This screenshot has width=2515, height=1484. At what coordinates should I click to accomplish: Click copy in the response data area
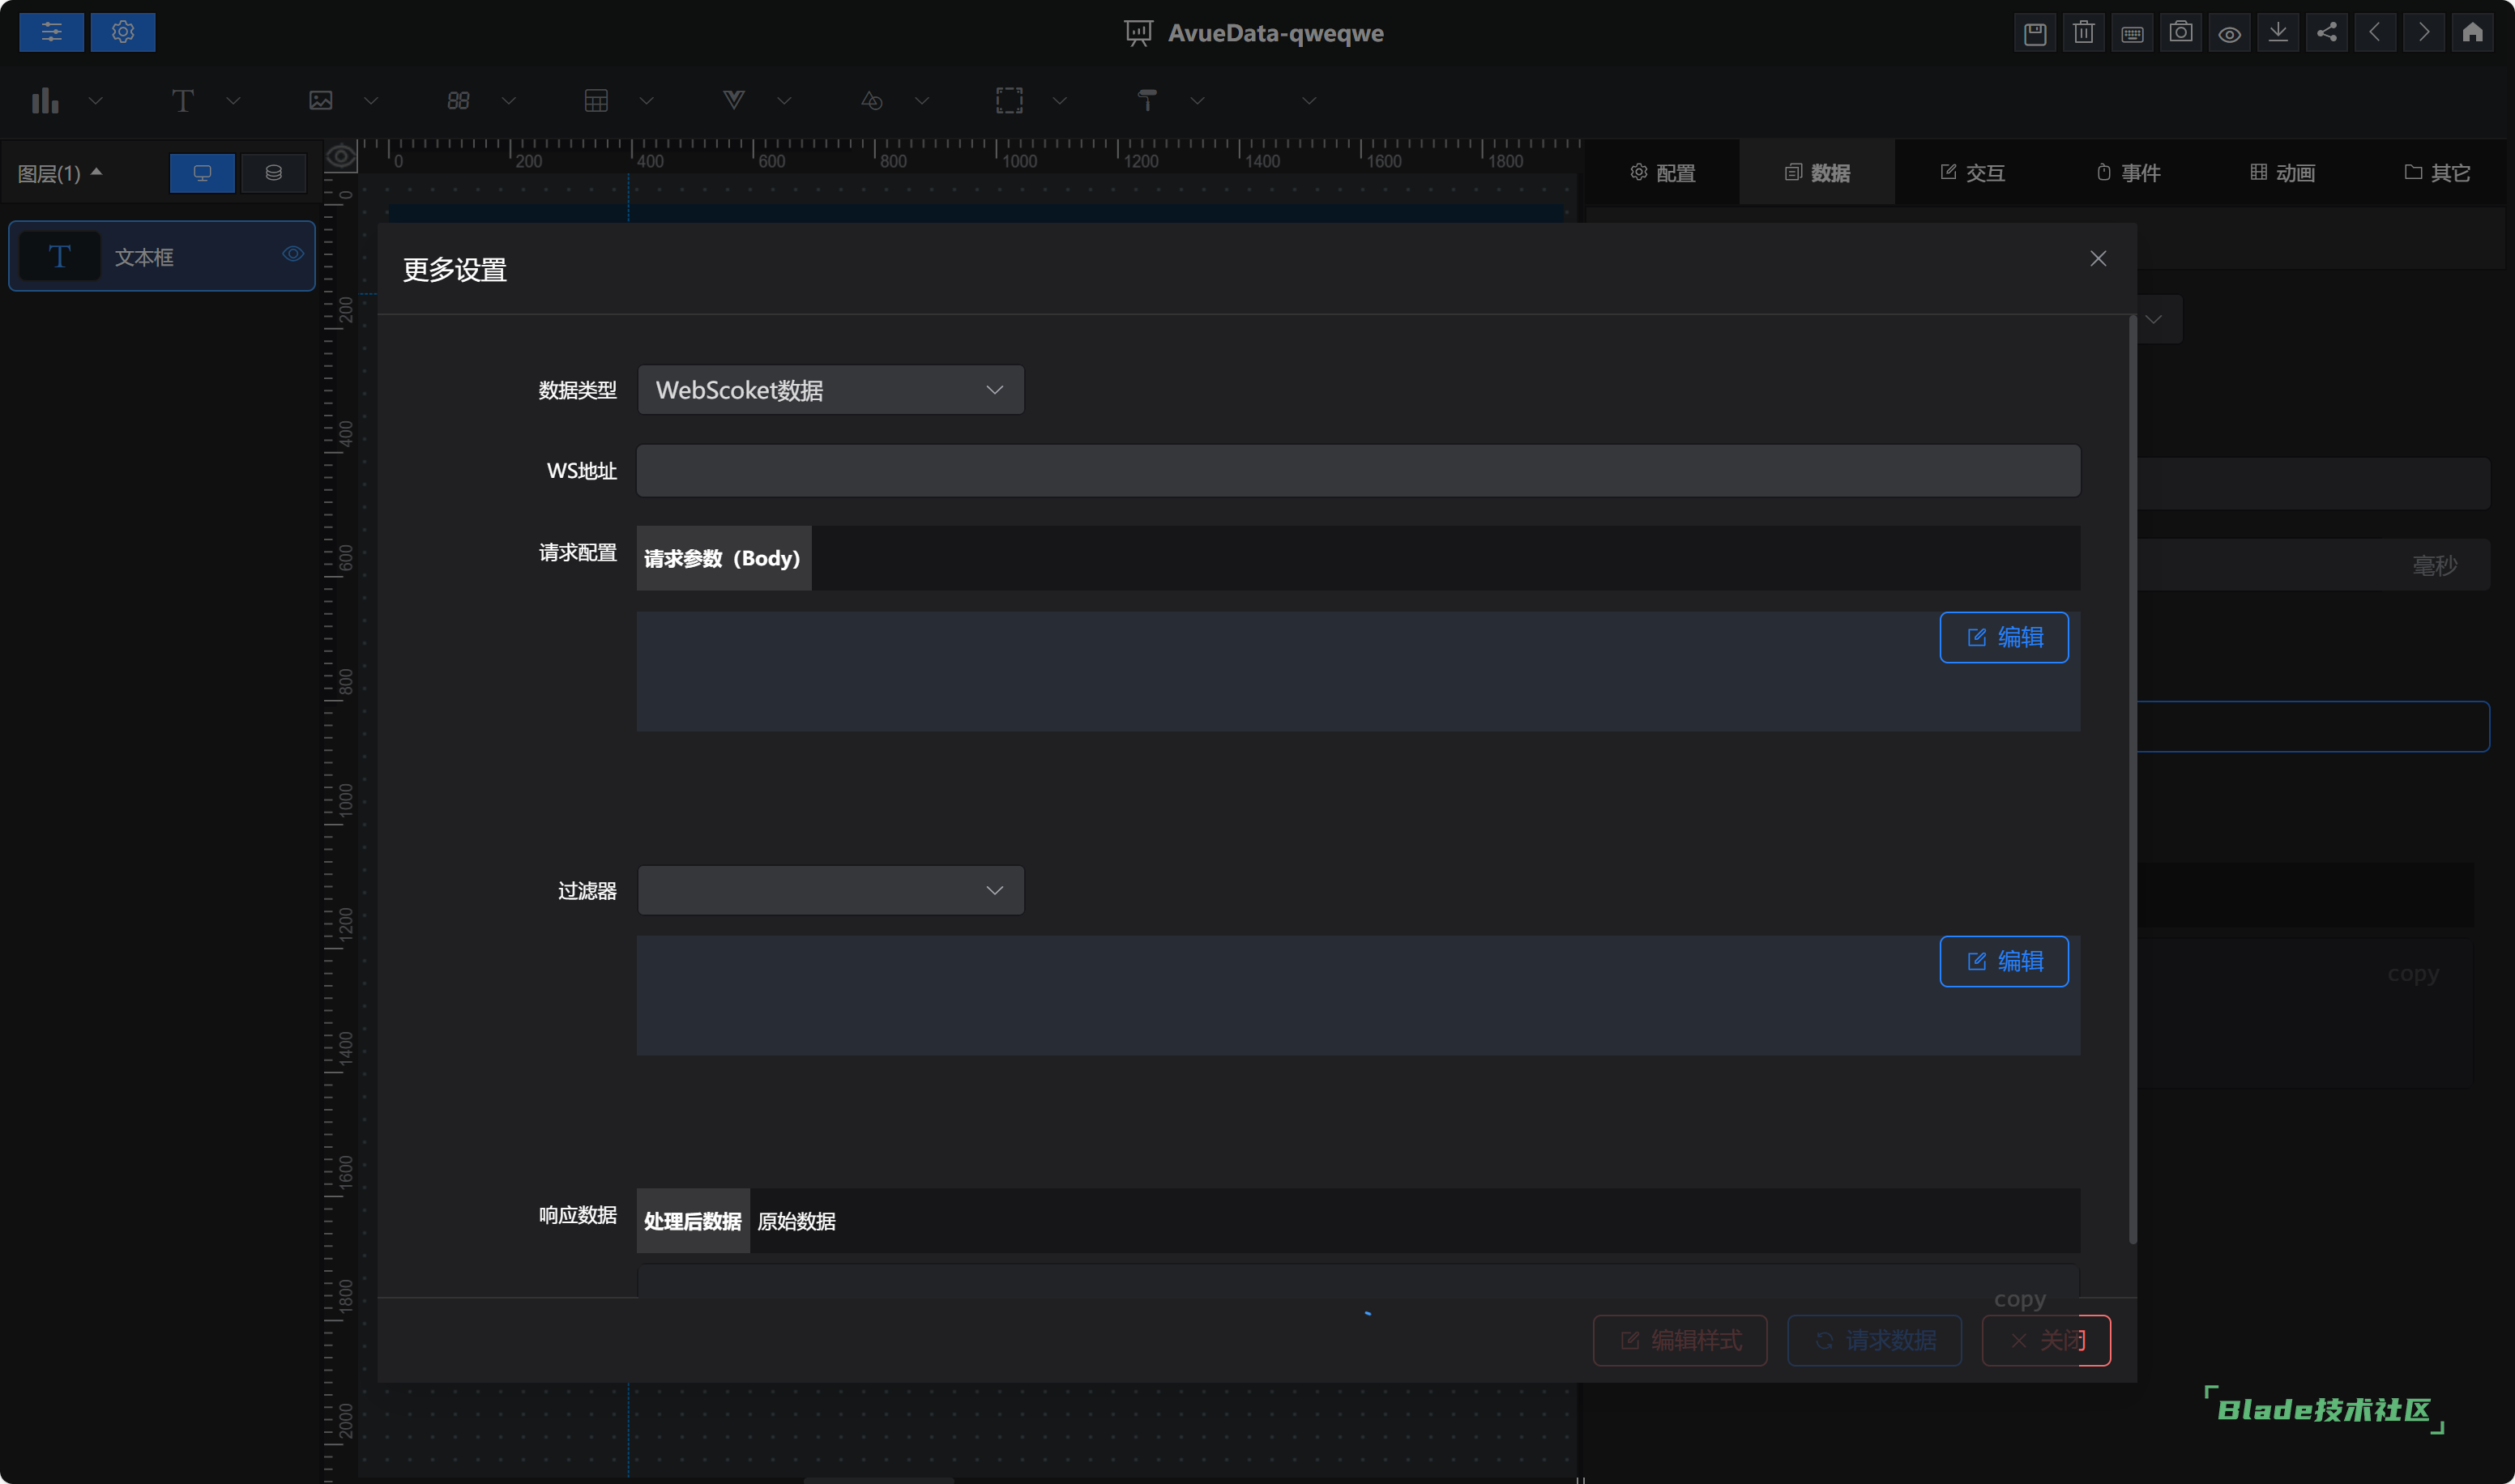[2019, 1299]
